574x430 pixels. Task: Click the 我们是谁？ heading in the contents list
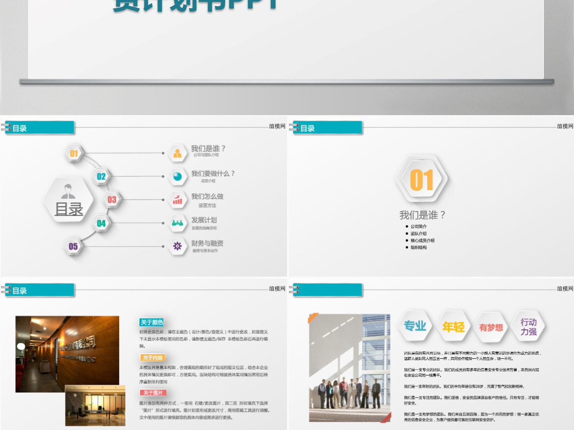(208, 149)
